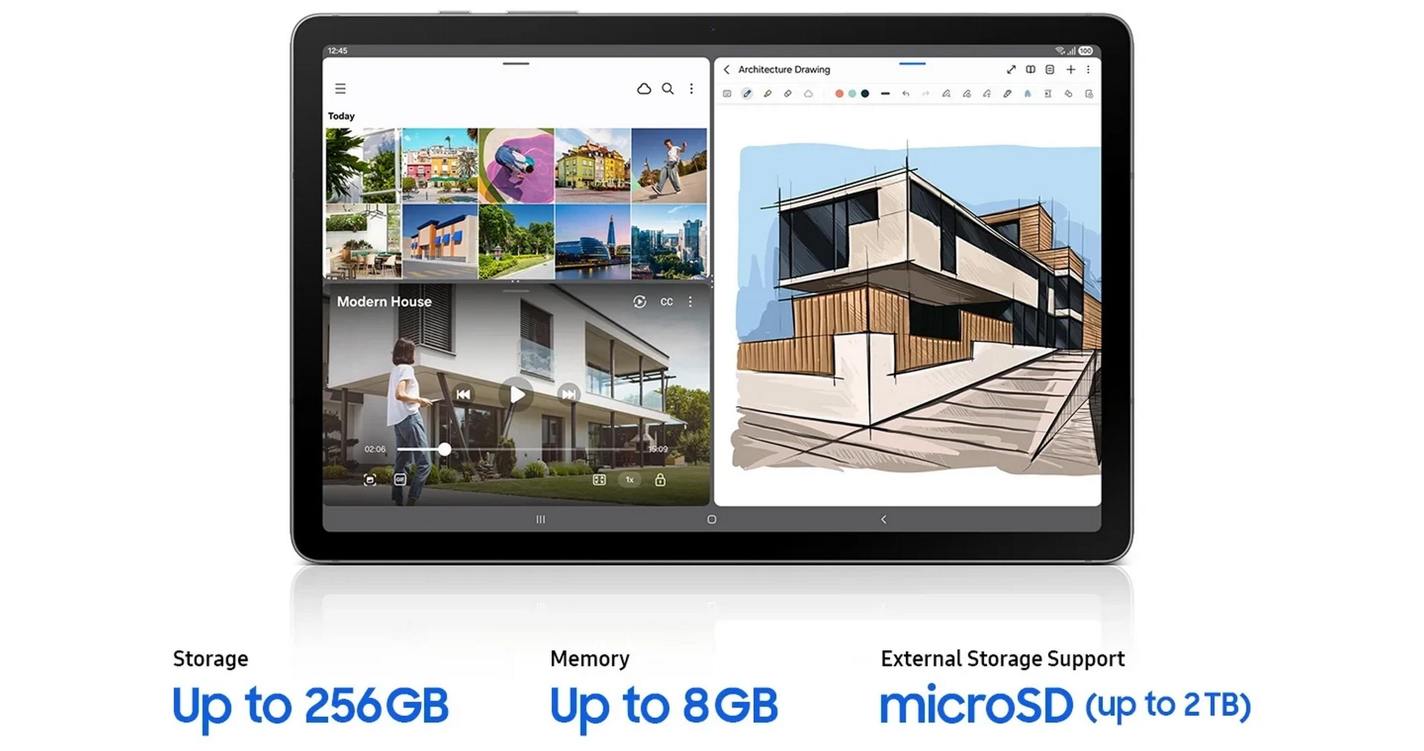Toggle CC captions on video
1424x751 pixels.
click(x=667, y=302)
